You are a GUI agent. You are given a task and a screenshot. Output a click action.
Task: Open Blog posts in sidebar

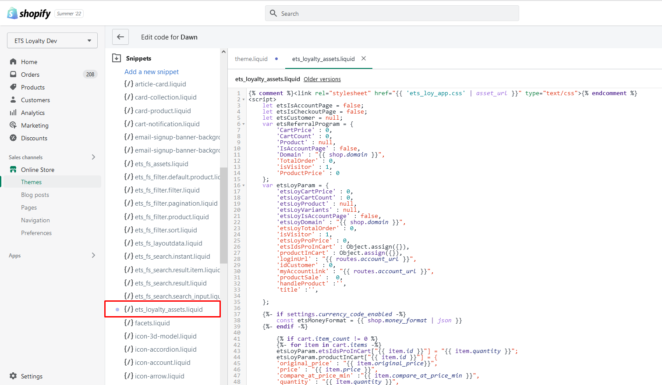(35, 195)
